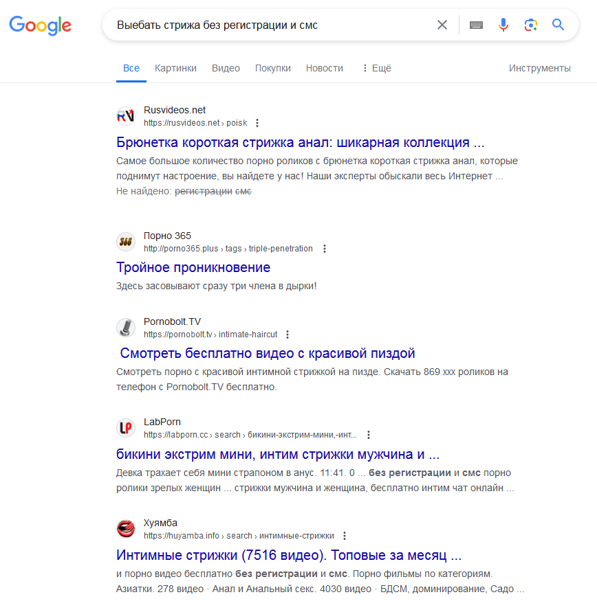Screen dimensions: 597x610
Task: Click the Rusvideos.net site favicon
Action: (126, 116)
